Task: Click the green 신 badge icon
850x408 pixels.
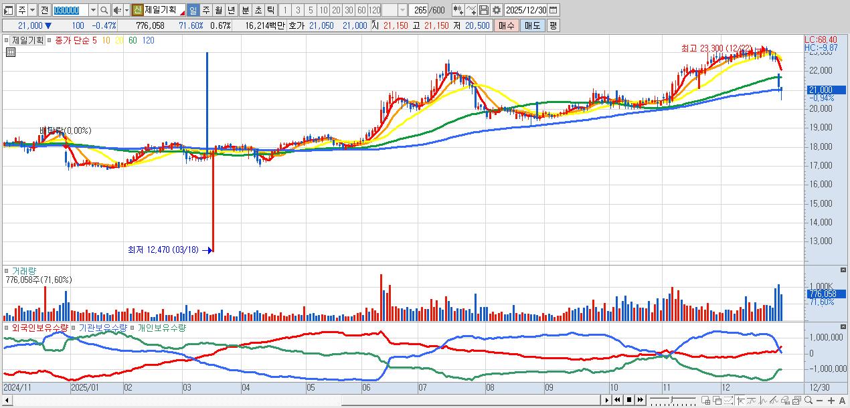Action: [x=137, y=10]
